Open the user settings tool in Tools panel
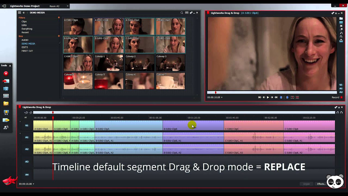The image size is (348, 196). (x=6, y=127)
